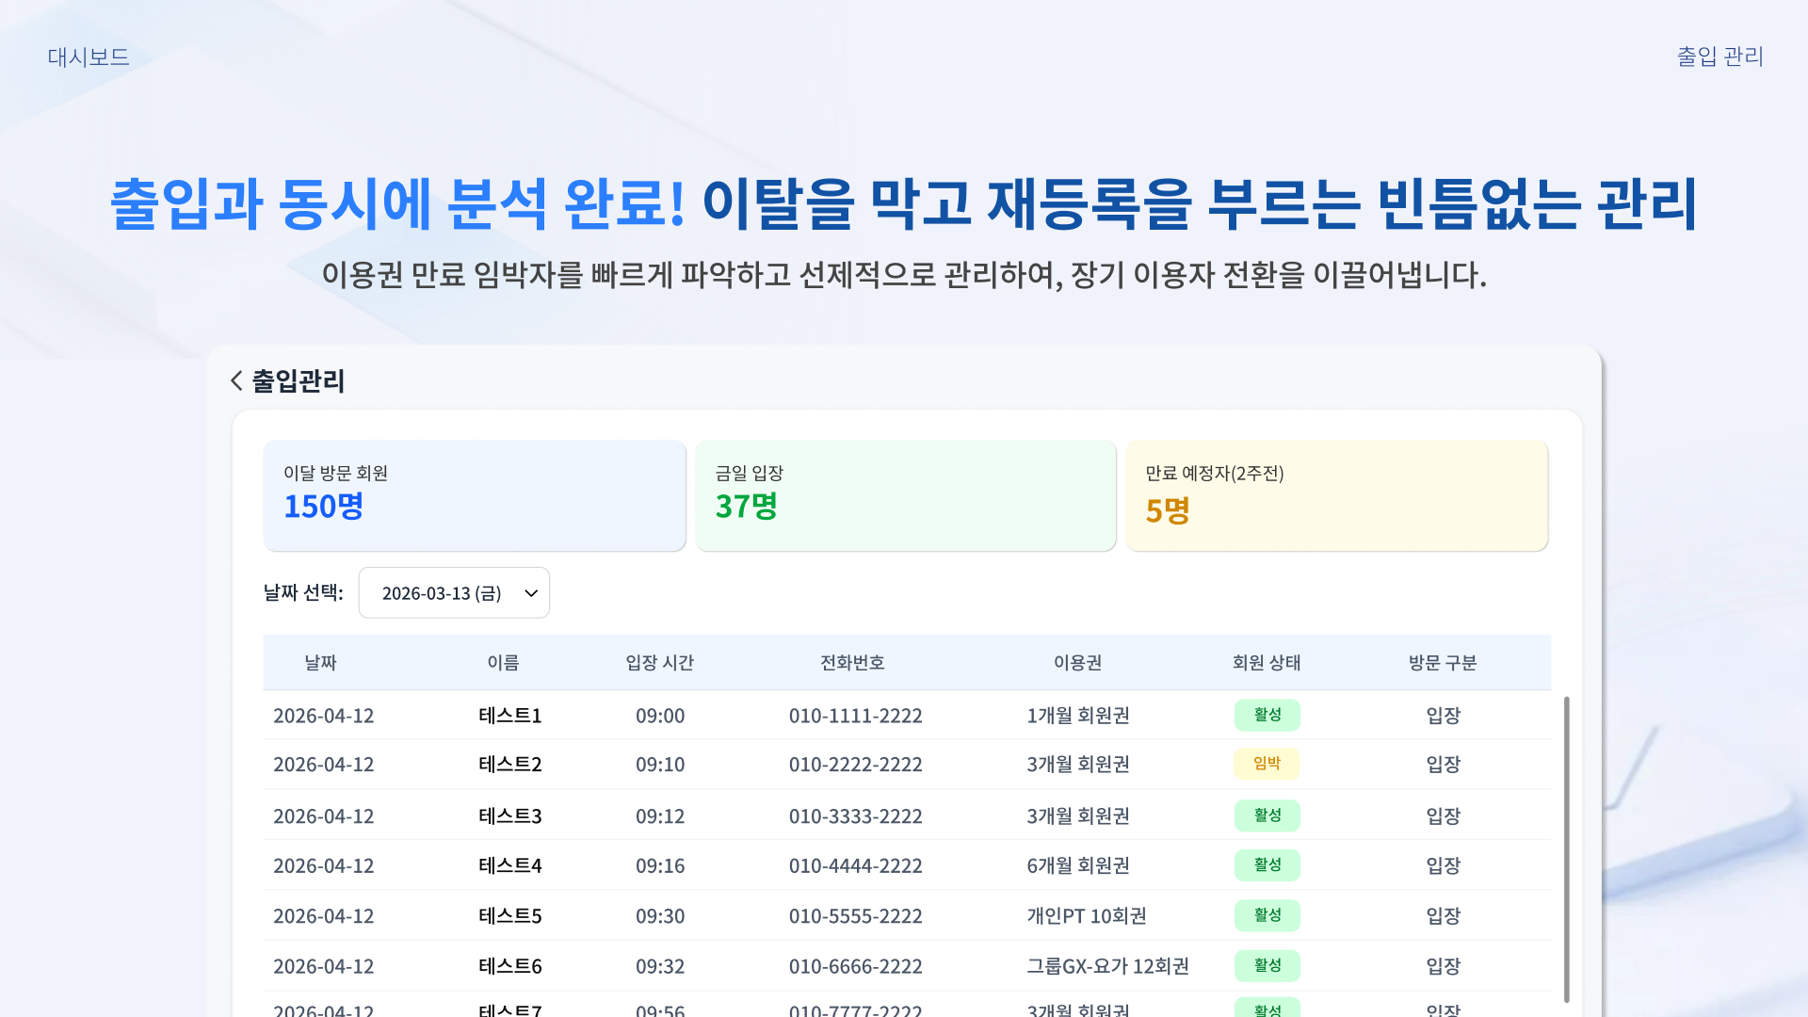
Task: Click phone number 010-2222-2222
Action: [x=855, y=765]
